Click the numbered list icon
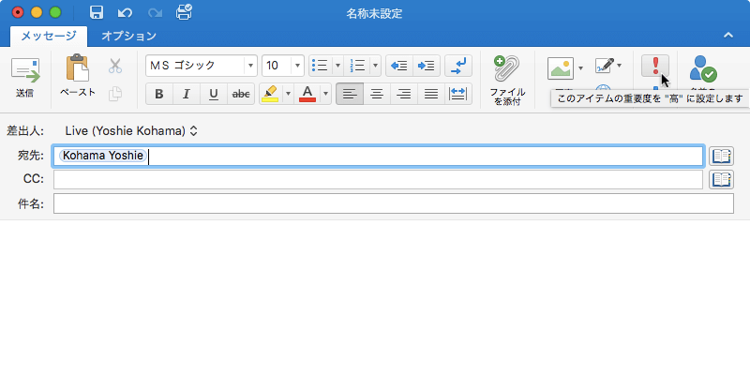This screenshot has height=375, width=750. (x=357, y=66)
